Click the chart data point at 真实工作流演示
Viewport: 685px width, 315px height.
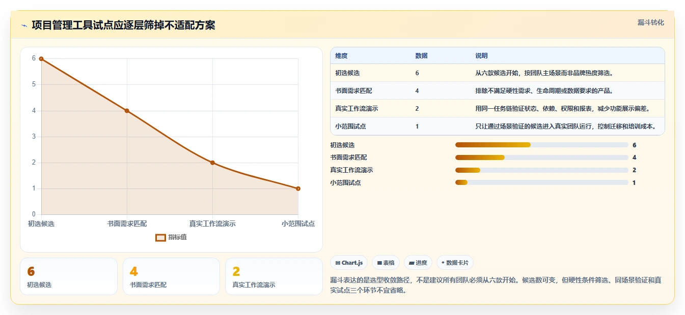click(212, 163)
